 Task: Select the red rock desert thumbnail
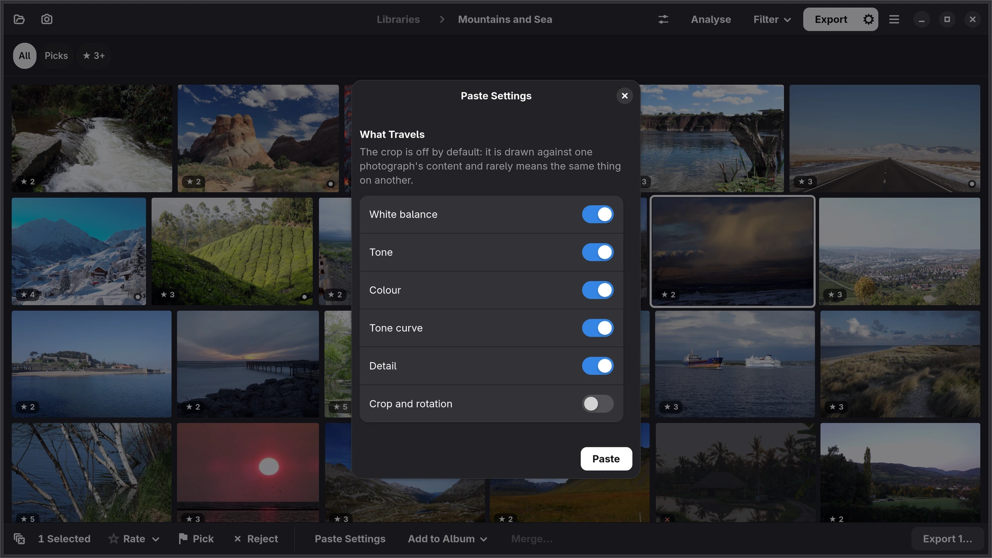click(258, 138)
